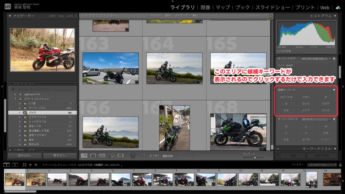Switch to Grid view icon in toolbar
Screen dimensions: 345x194
click(x=84, y=156)
